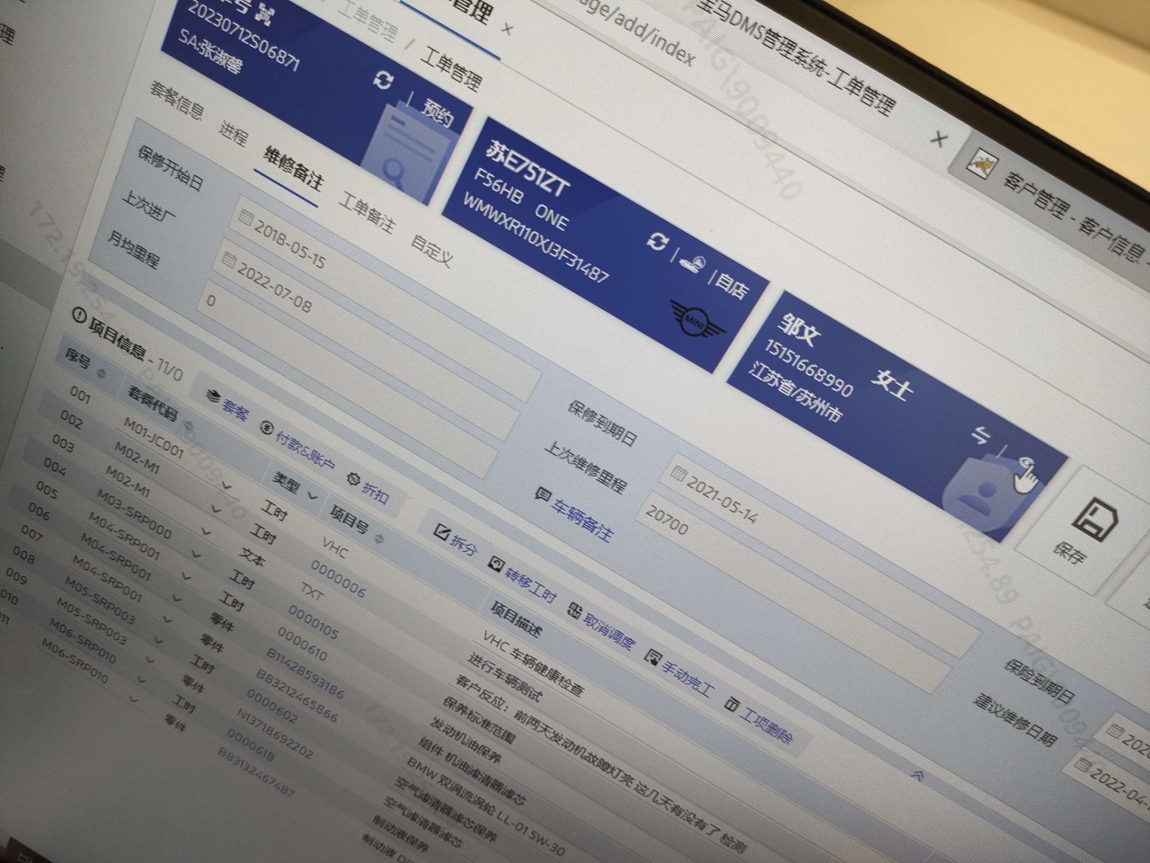
Task: Sort by the 项目号 column arrows
Action: pyautogui.click(x=379, y=538)
